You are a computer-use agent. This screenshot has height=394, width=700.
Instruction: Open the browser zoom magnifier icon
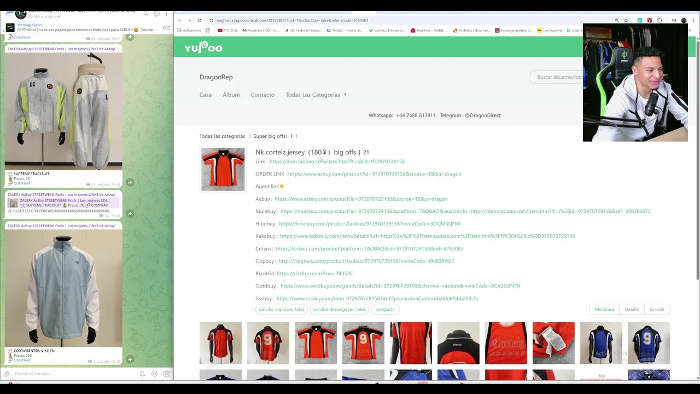point(617,20)
